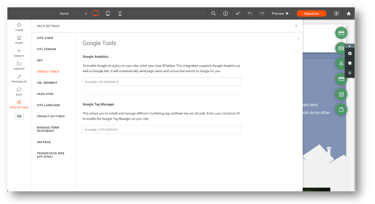Open Privacy Settings
Viewport: 375px width, 204px height.
click(x=51, y=117)
